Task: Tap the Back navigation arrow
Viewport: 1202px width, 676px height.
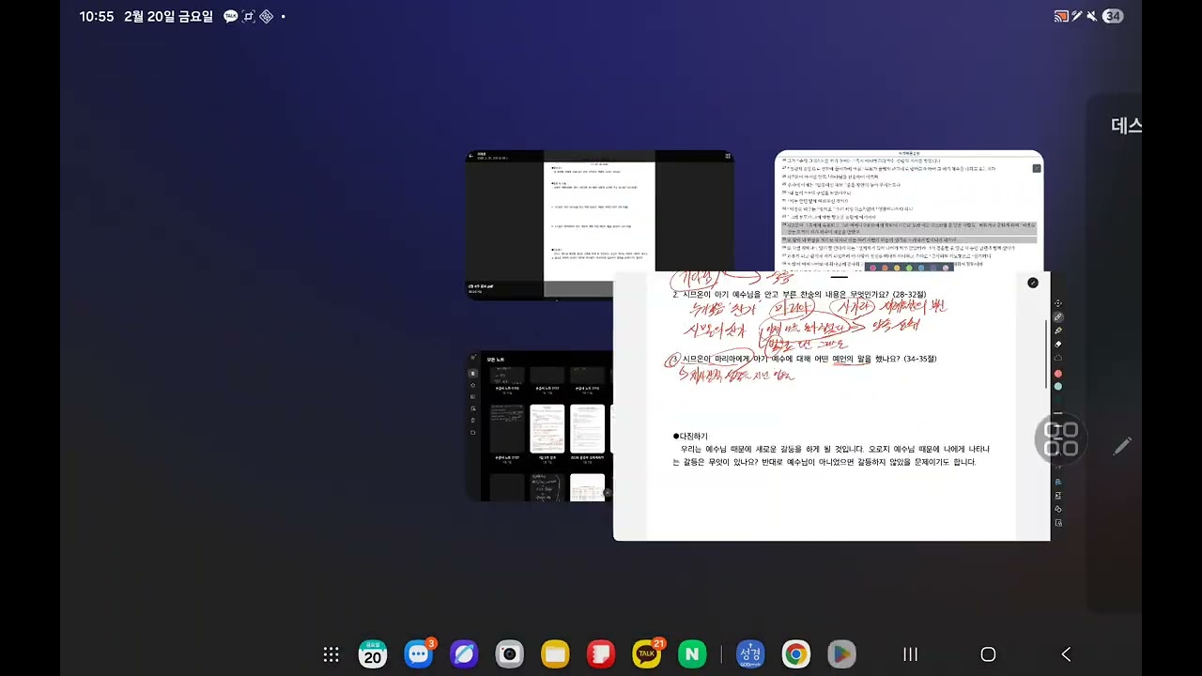Action: [1066, 654]
